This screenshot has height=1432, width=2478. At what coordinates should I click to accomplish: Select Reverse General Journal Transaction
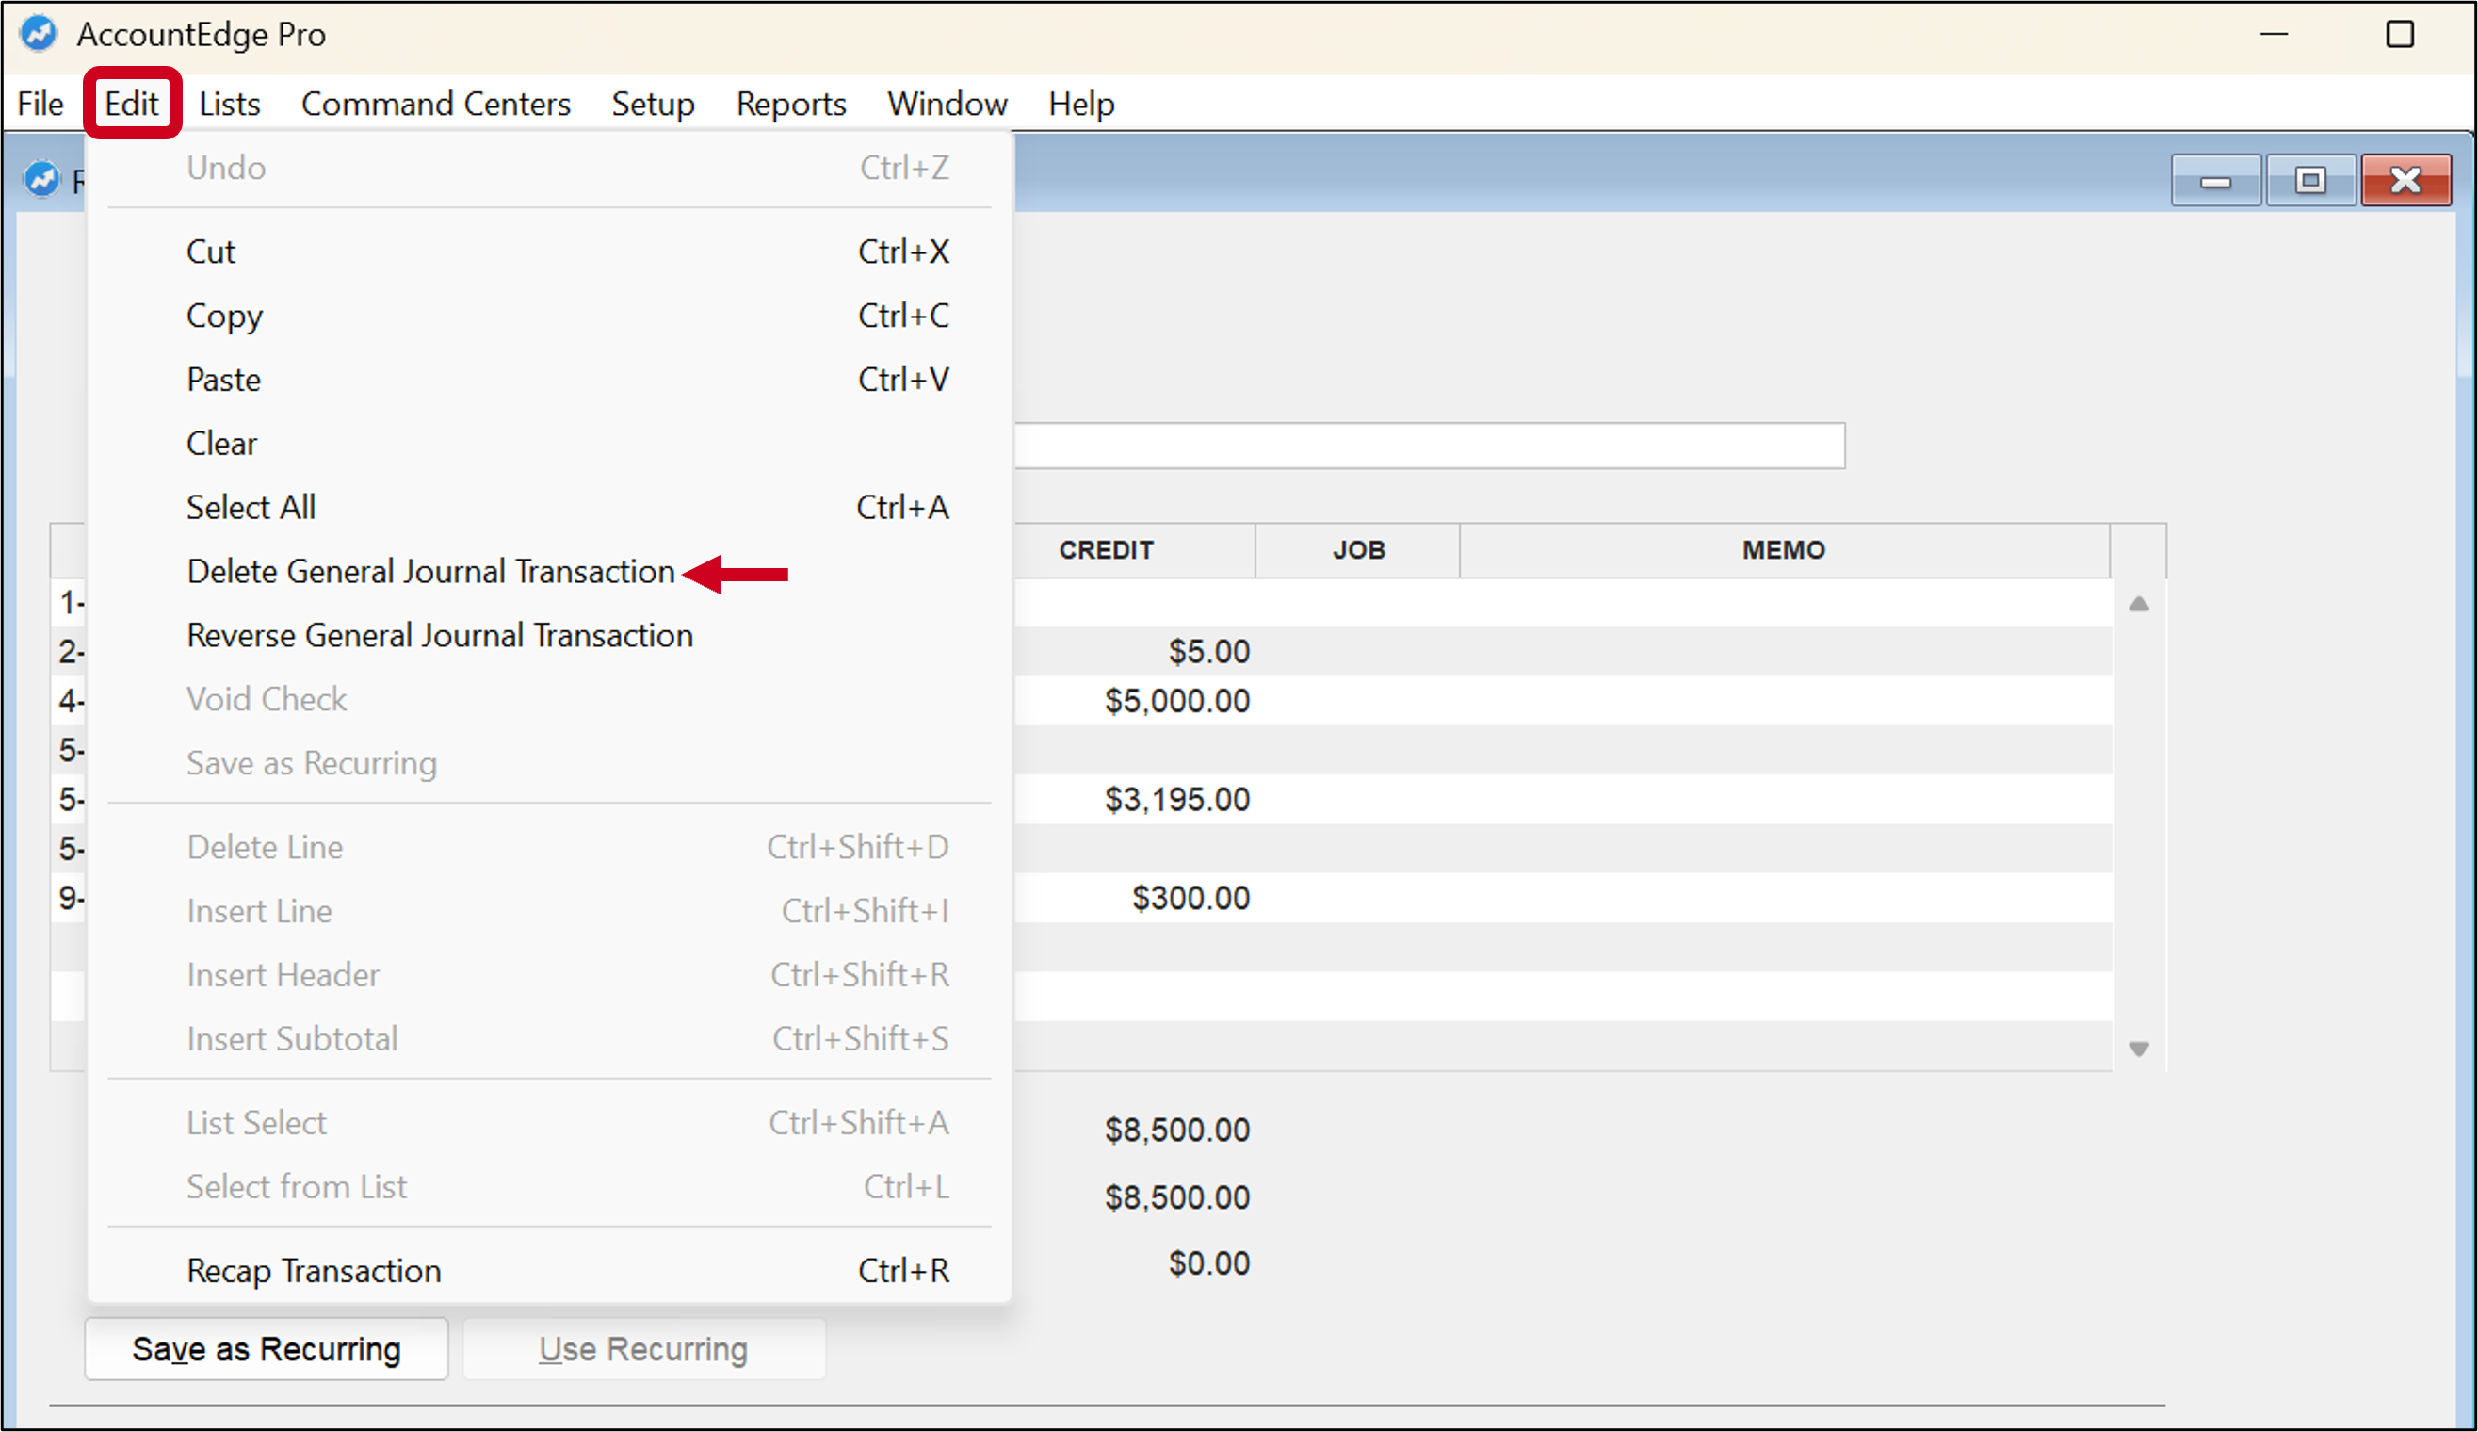(548, 635)
